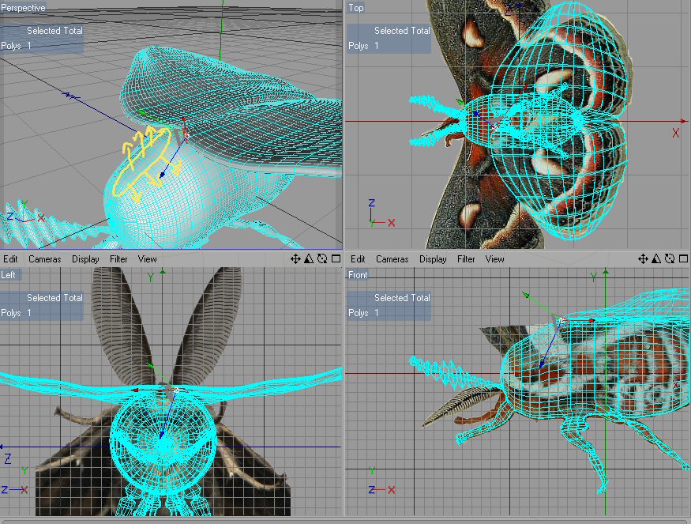Toggle maximize icon above the Left viewport
The image size is (691, 524).
tap(335, 258)
